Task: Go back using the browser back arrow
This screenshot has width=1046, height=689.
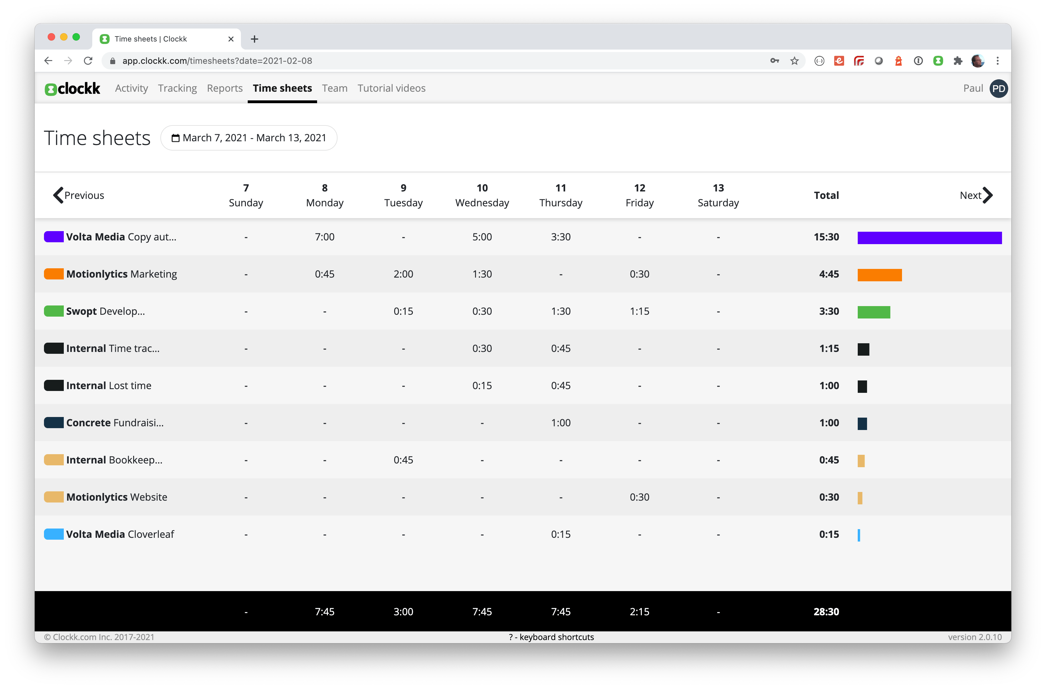Action: pos(48,61)
